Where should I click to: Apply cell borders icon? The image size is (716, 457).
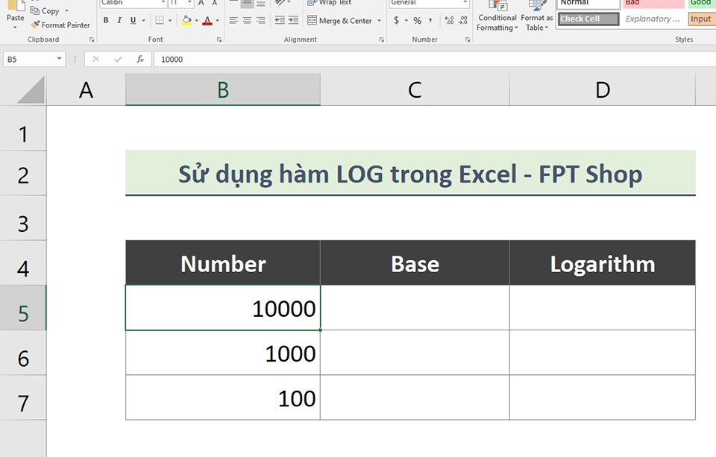[160, 21]
